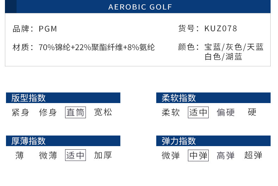
Task: Select the 紧身 fit option
Action: point(20,113)
